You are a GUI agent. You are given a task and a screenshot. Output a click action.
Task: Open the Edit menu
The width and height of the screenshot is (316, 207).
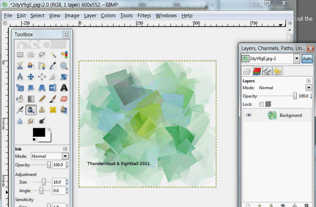(21, 15)
